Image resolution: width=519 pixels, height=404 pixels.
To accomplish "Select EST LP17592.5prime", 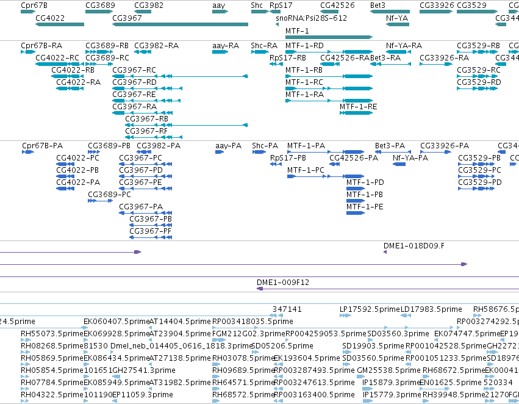I will [x=370, y=309].
